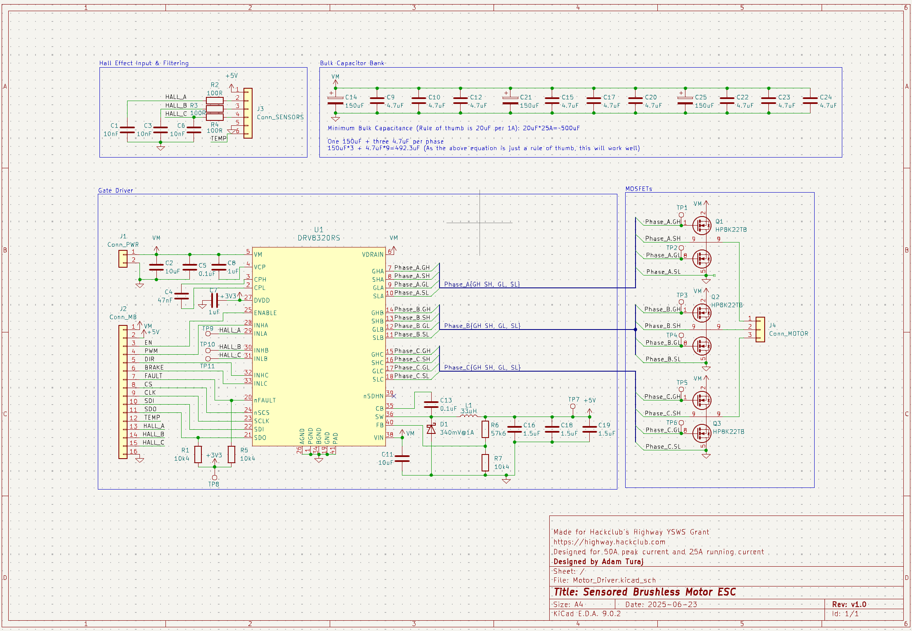Click the BRAKE net label on J2
This screenshot has height=631, width=912.
click(x=154, y=367)
